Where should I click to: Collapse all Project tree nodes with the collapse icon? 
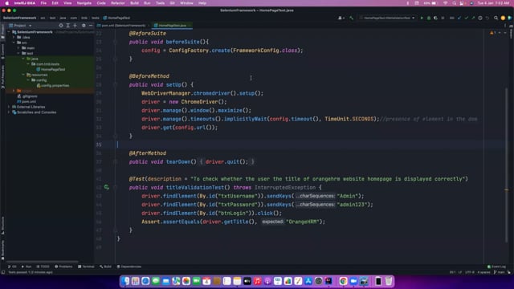click(x=75, y=25)
